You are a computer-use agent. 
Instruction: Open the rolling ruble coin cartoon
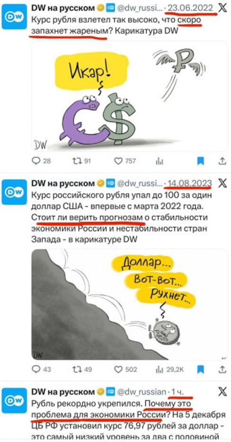click(x=129, y=305)
